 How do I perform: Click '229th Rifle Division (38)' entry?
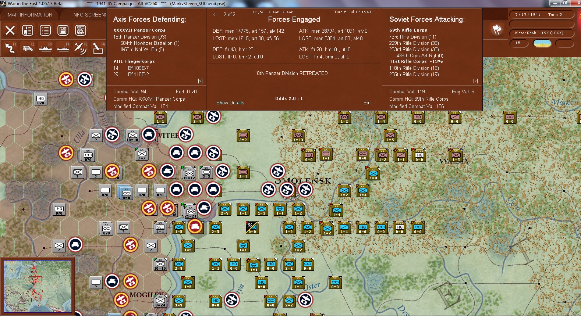(x=414, y=43)
